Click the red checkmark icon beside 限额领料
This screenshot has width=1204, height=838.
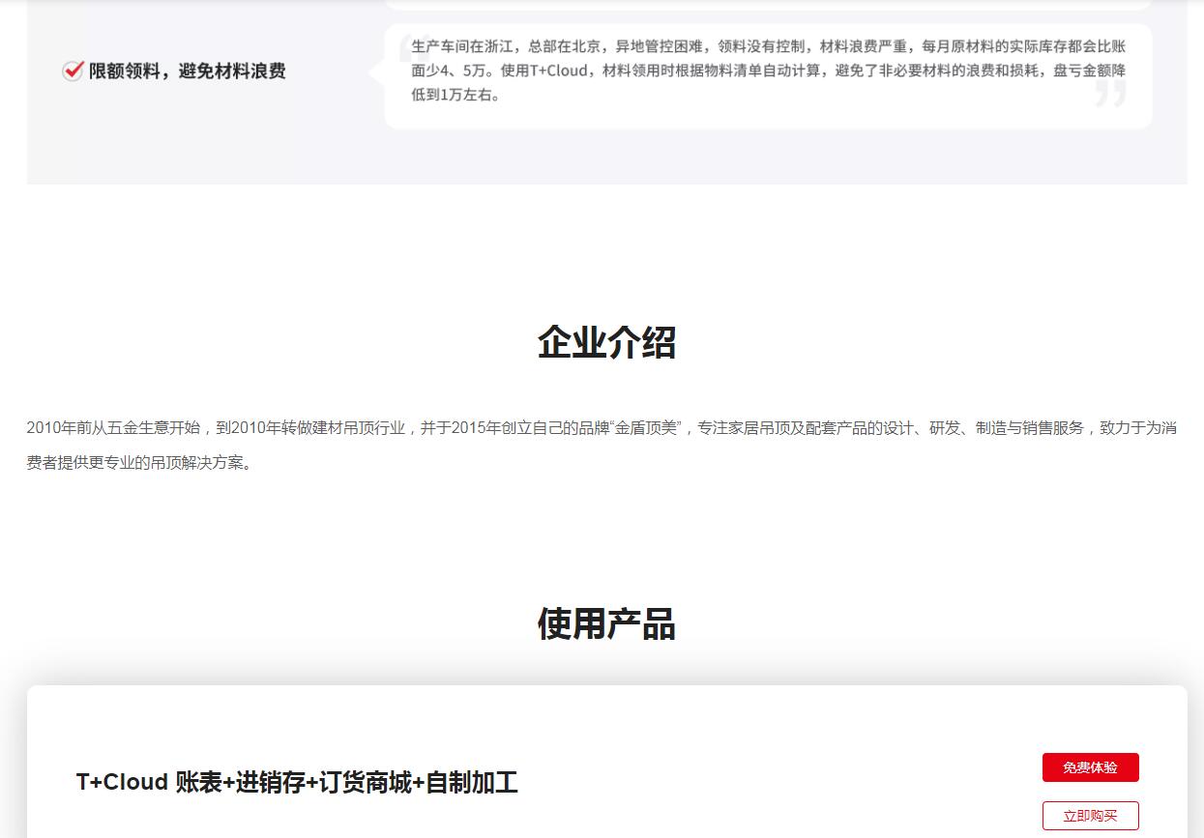click(x=73, y=71)
